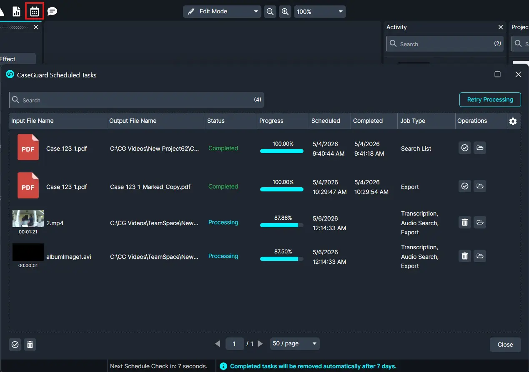Close the left panel with X
This screenshot has height=372, width=529.
coord(36,27)
